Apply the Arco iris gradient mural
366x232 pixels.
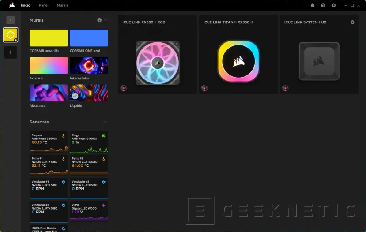click(49, 65)
